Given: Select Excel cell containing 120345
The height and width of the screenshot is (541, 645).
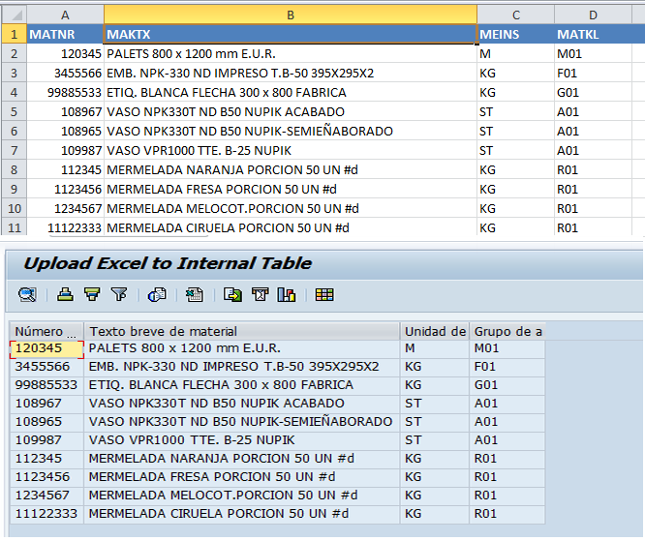Looking at the screenshot, I should point(66,54).
